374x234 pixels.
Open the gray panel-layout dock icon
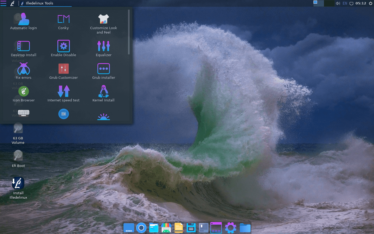(x=204, y=228)
